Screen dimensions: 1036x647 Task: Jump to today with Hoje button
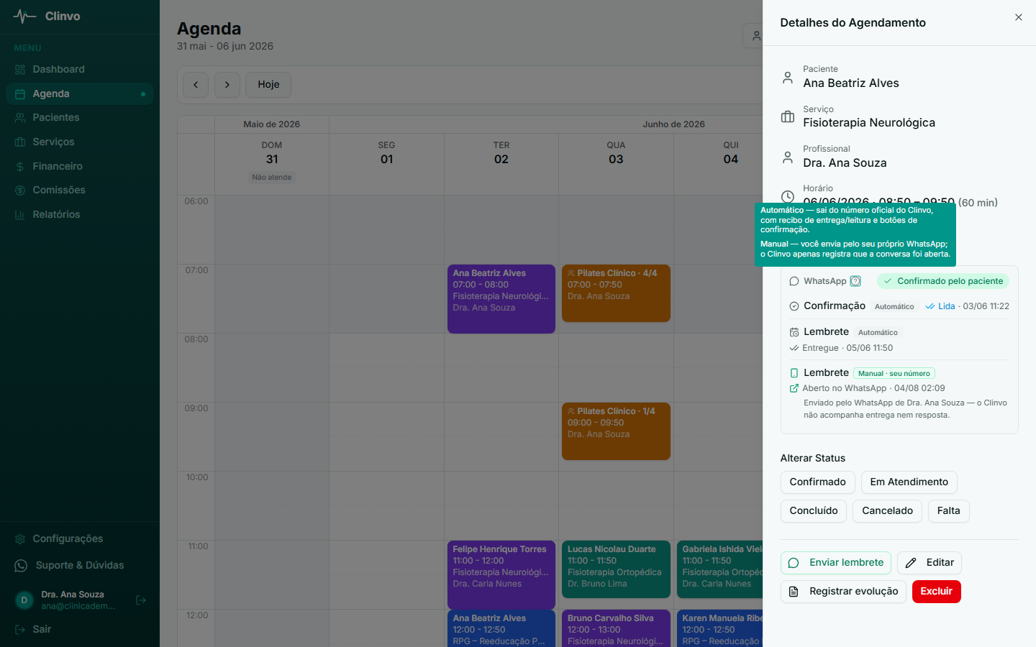pos(268,85)
